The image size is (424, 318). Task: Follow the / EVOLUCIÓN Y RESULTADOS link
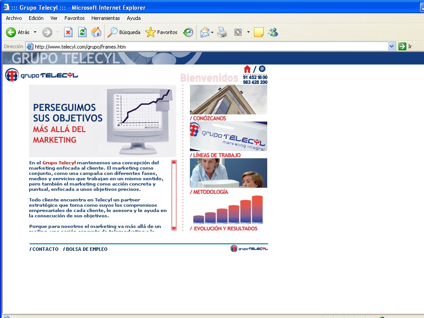pyautogui.click(x=223, y=228)
